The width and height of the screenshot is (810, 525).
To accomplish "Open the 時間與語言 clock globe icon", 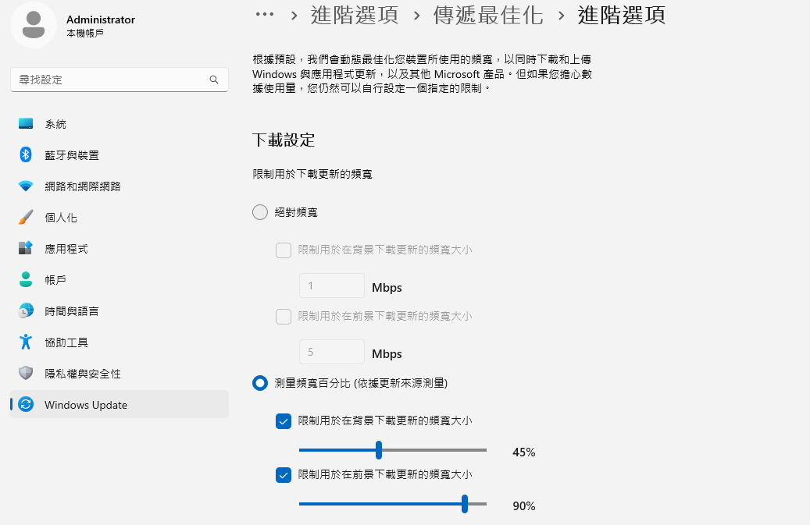I will click(x=25, y=310).
